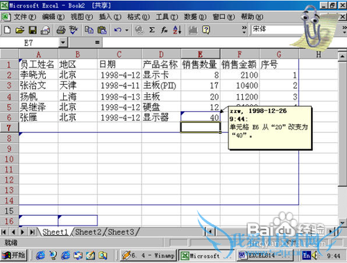This screenshot has width=347, height=263.
Task: Click the Save floppy disk icon
Action: coord(33,30)
